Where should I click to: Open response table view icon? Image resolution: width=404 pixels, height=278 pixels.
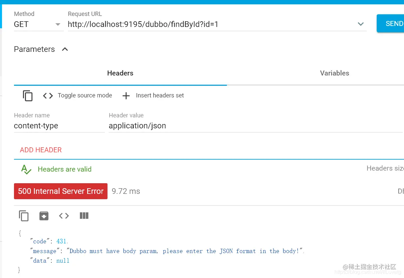[84, 216]
